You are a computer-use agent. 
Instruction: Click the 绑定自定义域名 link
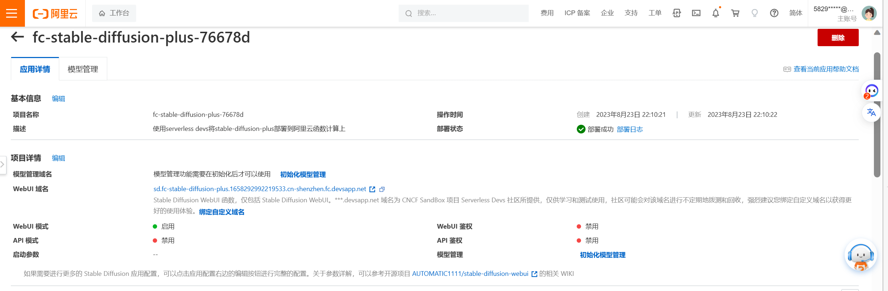coord(222,212)
